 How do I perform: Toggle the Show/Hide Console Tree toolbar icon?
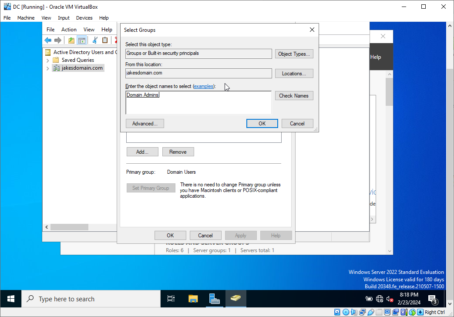[81, 40]
